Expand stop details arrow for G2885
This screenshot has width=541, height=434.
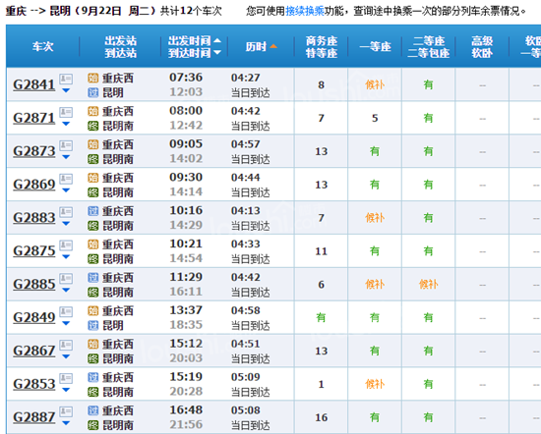66,290
